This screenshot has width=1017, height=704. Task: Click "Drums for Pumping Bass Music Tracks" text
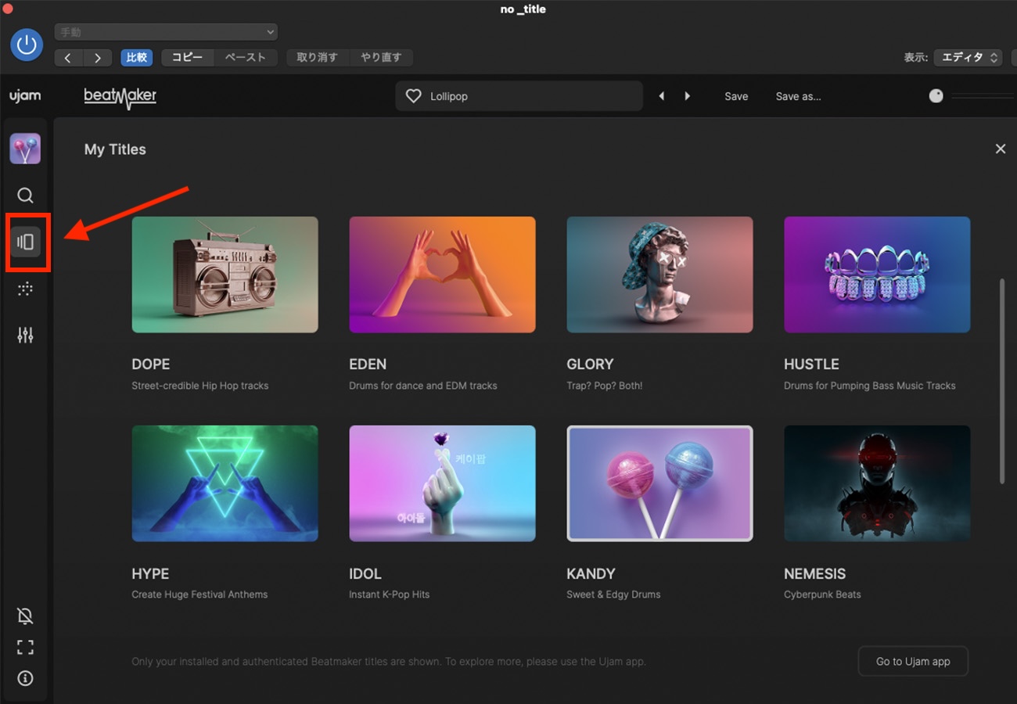[x=870, y=386]
